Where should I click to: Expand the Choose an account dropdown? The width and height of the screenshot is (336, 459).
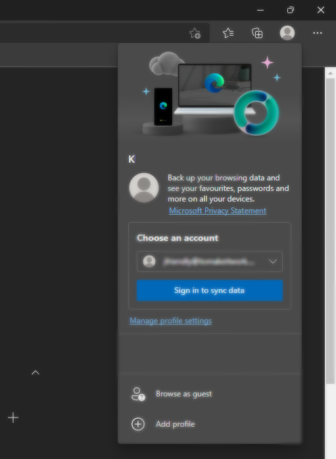[x=210, y=261]
